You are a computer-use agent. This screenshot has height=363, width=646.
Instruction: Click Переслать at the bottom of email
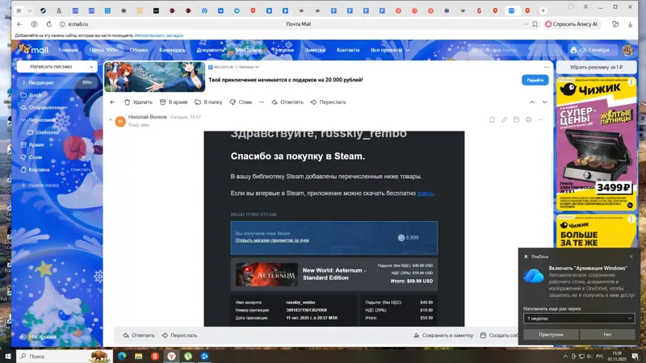click(x=179, y=336)
